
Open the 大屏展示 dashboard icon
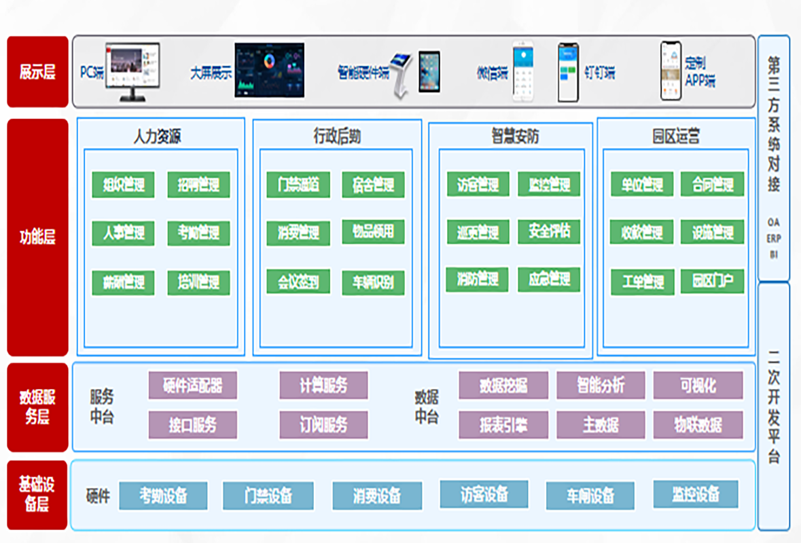click(x=270, y=68)
